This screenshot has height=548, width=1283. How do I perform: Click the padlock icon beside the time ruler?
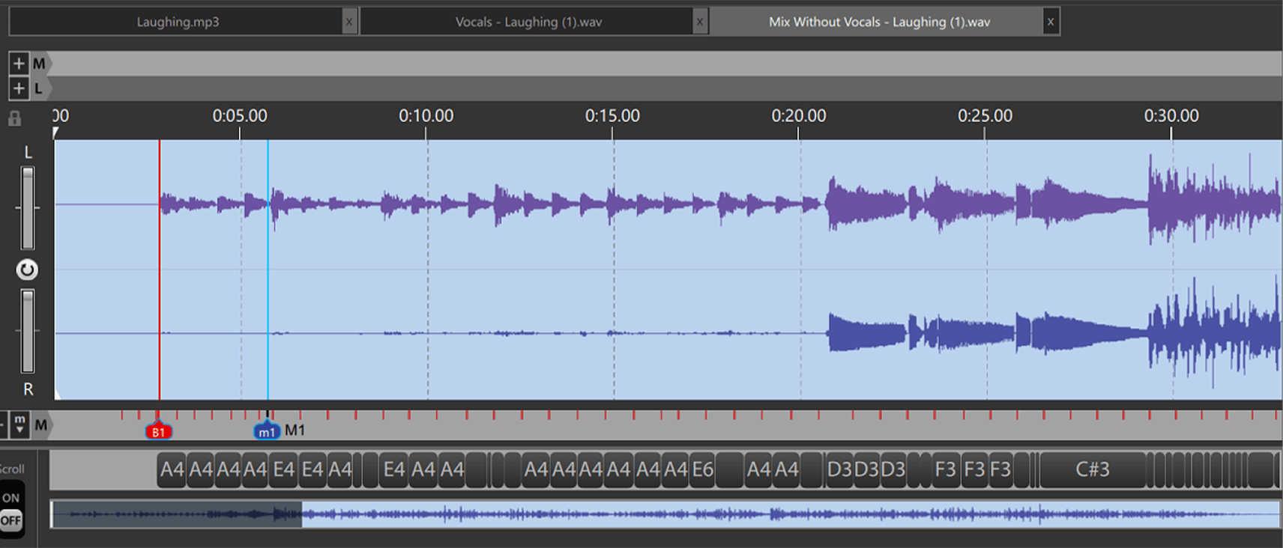point(14,118)
